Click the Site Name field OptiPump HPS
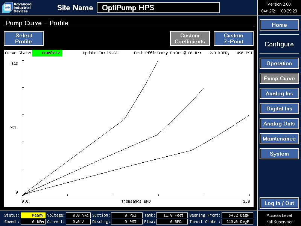The width and height of the screenshot is (301, 226). pyautogui.click(x=158, y=8)
